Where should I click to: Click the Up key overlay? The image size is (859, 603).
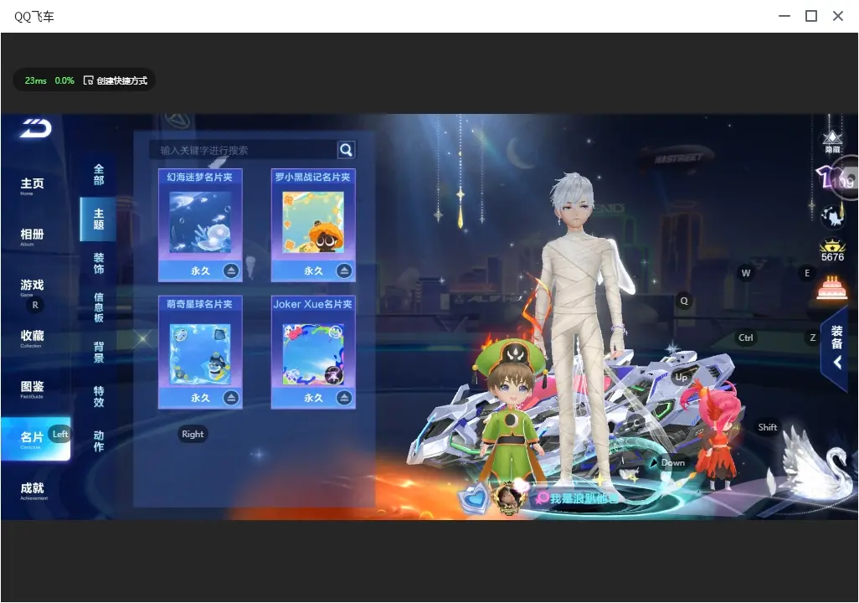tap(681, 377)
